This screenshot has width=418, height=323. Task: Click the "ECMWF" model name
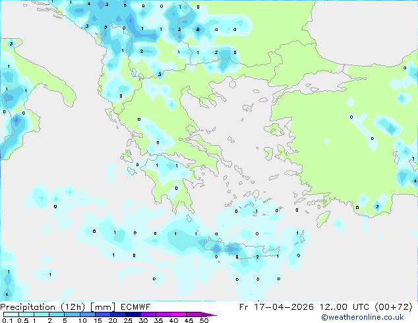135,307
